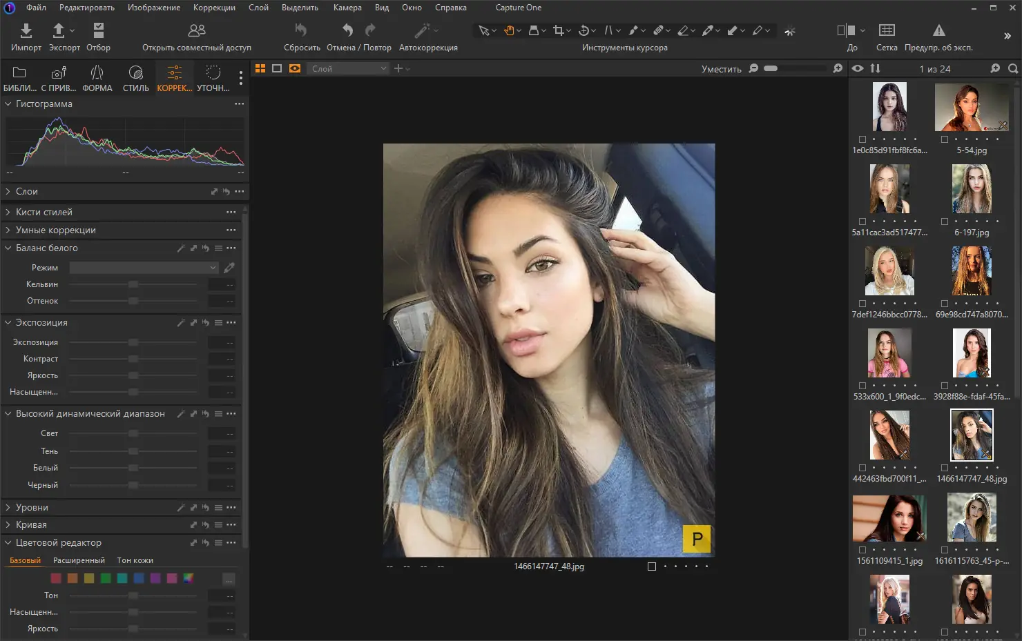Select the red color swatch in Color Editor

(56, 578)
